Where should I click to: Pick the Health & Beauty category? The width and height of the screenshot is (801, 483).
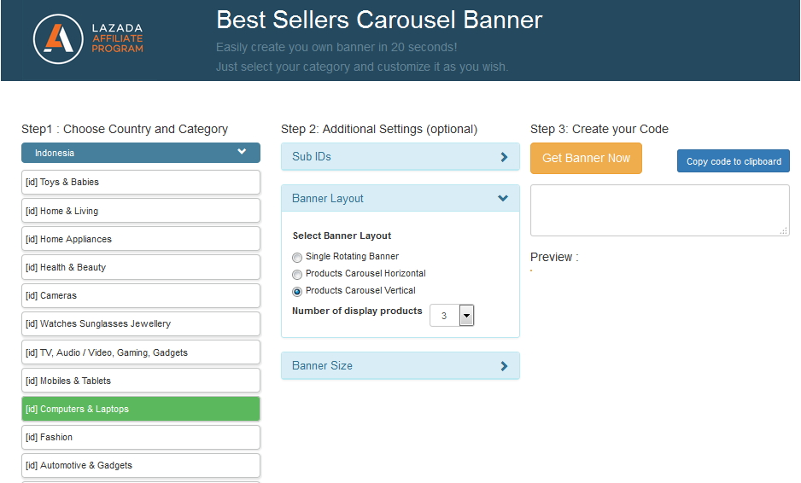click(x=141, y=267)
